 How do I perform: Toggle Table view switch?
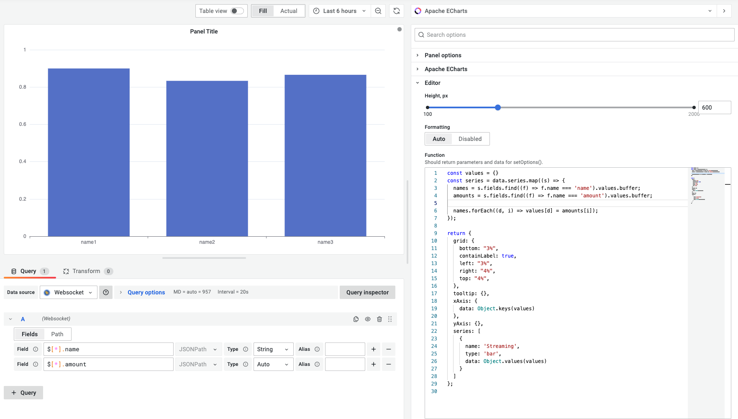click(236, 10)
